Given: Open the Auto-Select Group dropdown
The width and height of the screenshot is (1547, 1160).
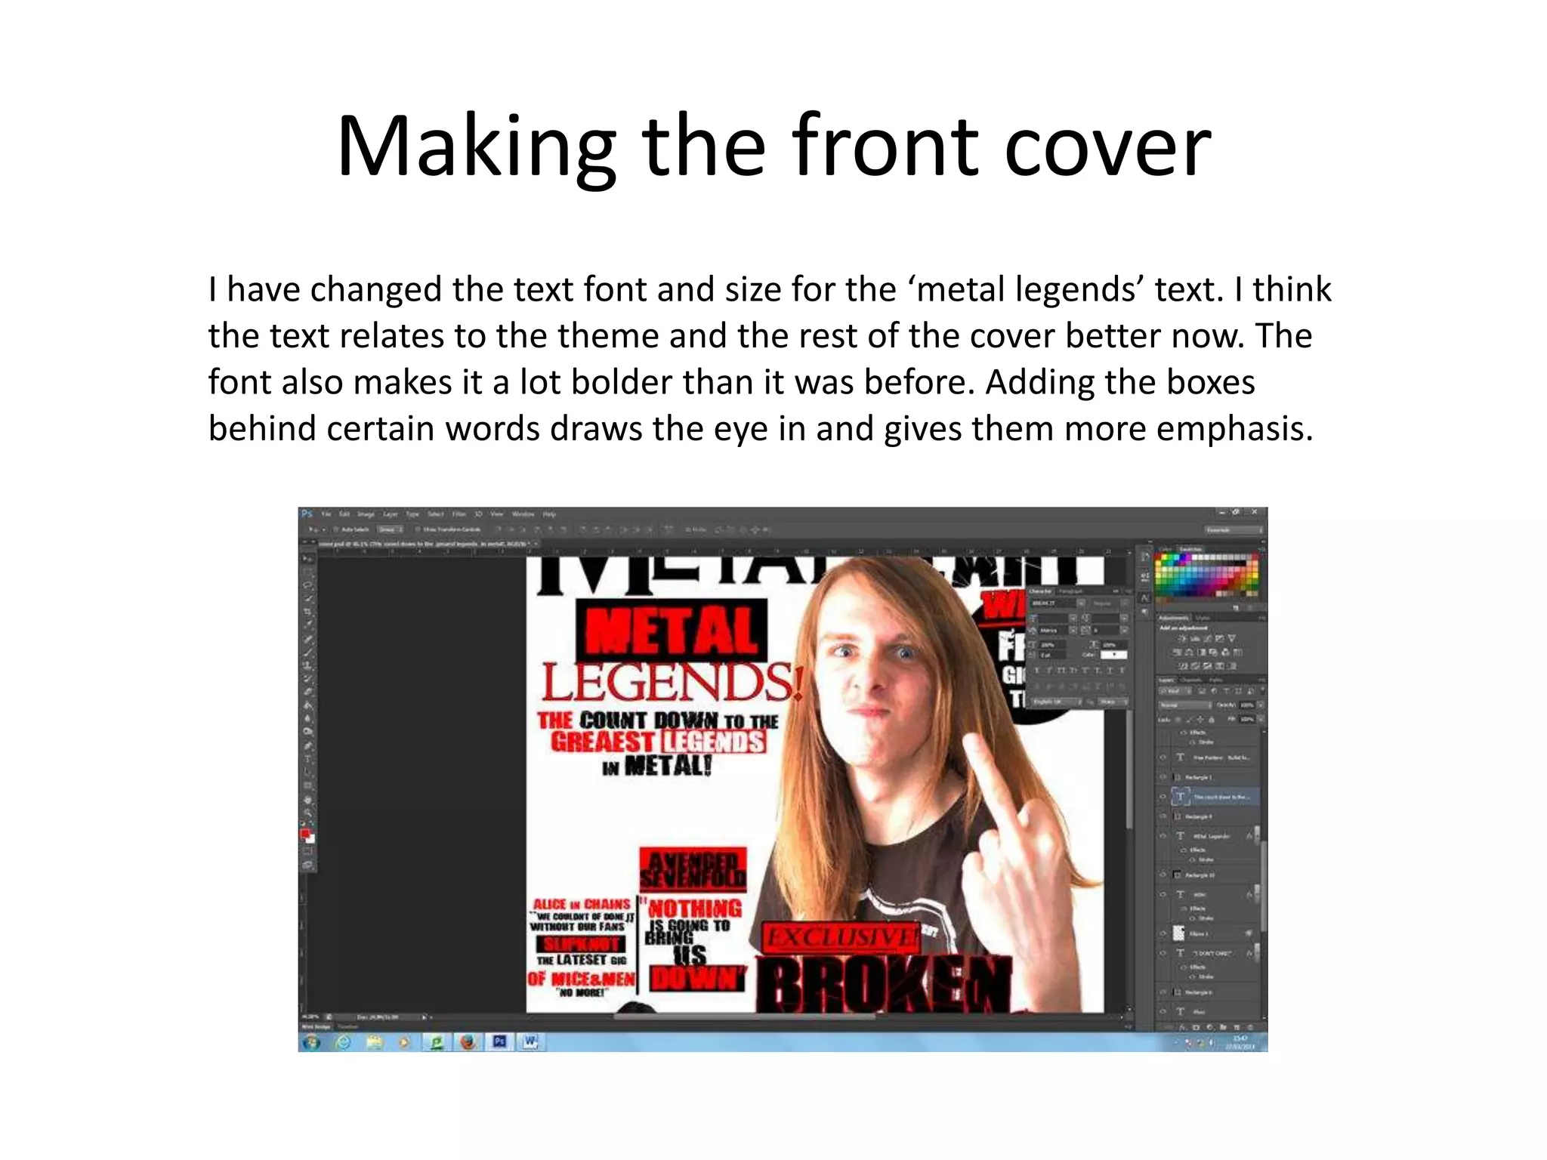Looking at the screenshot, I should [391, 529].
